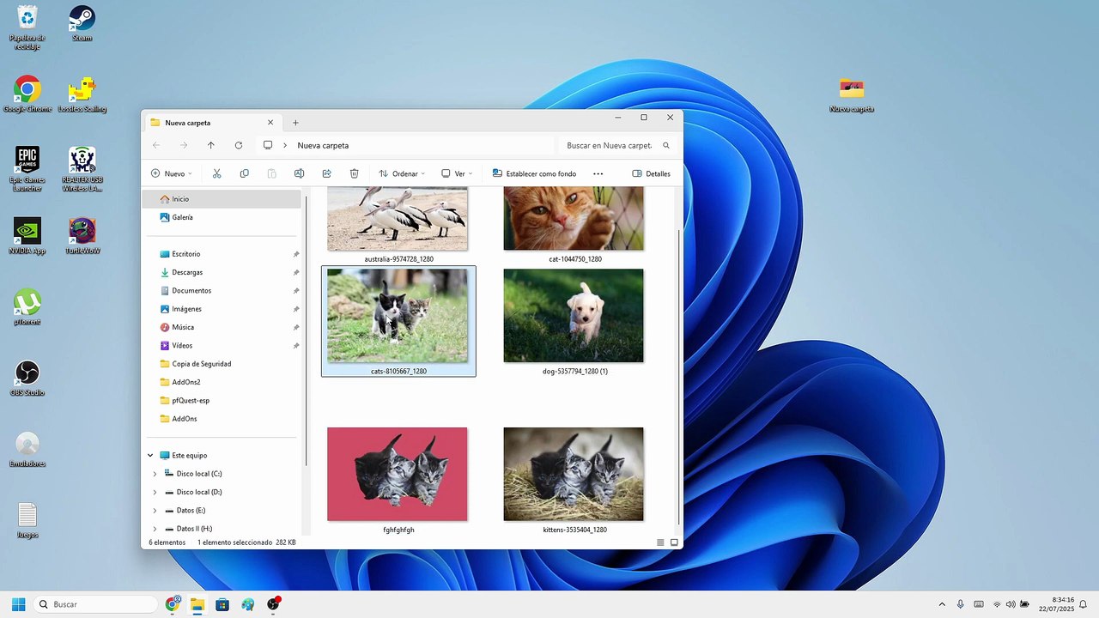Viewport: 1099px width, 618px height.
Task: Select the OBS Studio desktop icon
Action: [x=27, y=378]
